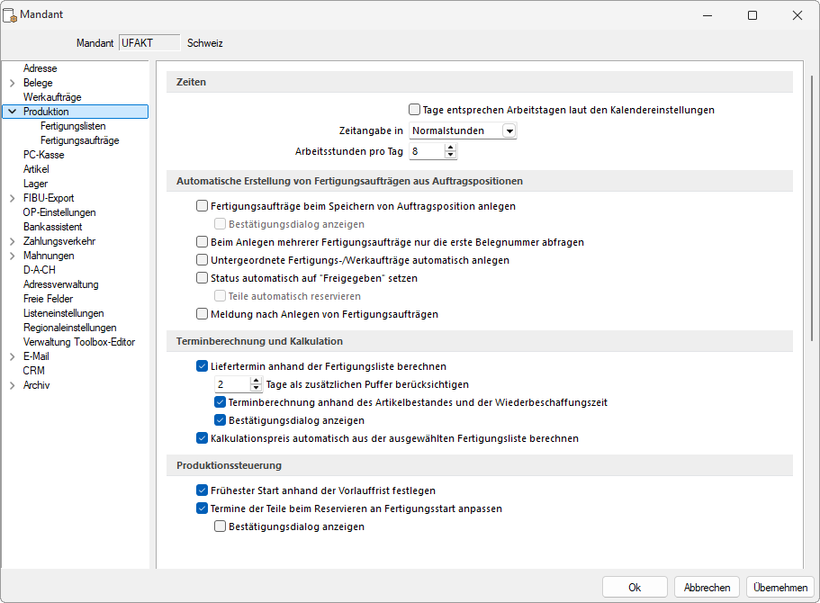
Task: Click the Puffer Tage number field
Action: (x=230, y=384)
